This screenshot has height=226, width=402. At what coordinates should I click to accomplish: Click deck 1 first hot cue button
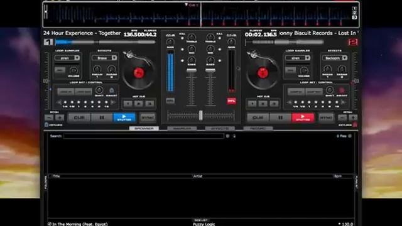[x=128, y=104]
